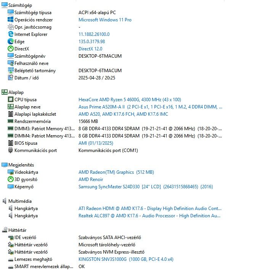Open the Samsung SyncMaster S24D330 link
Image resolution: width=255 pixels, height=270 pixels.
click(x=146, y=187)
